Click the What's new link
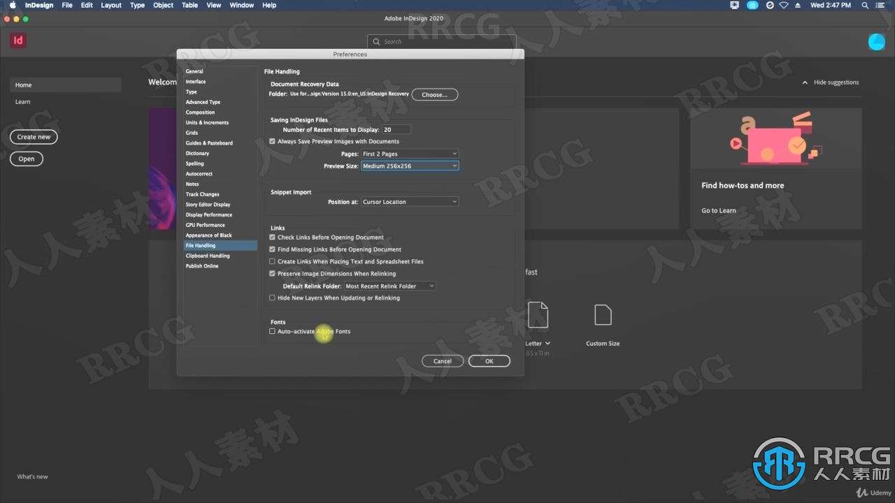The height and width of the screenshot is (503, 895). pos(33,476)
